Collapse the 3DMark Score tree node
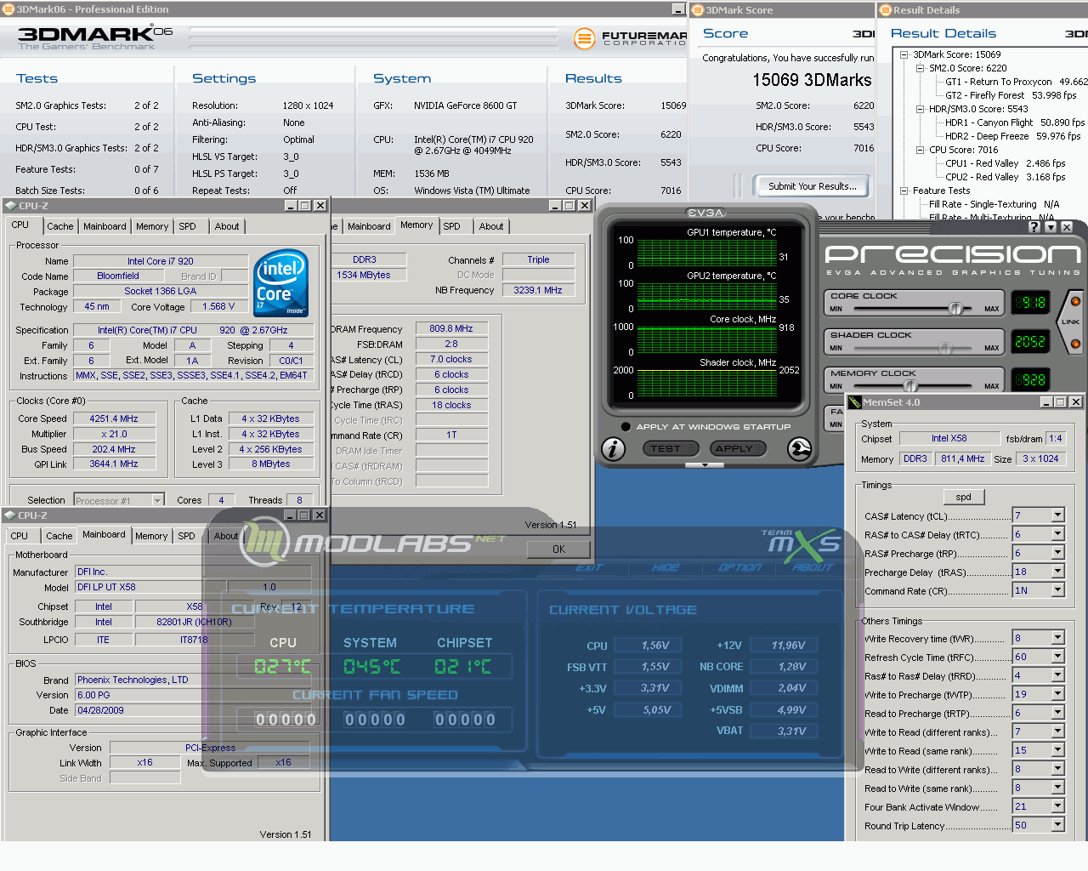This screenshot has height=871, width=1088. click(906, 54)
